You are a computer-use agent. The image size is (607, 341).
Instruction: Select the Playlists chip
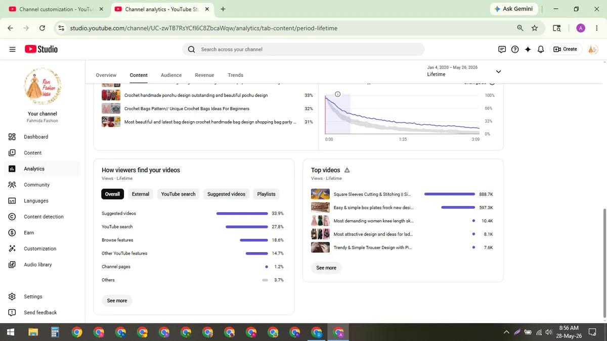266,194
